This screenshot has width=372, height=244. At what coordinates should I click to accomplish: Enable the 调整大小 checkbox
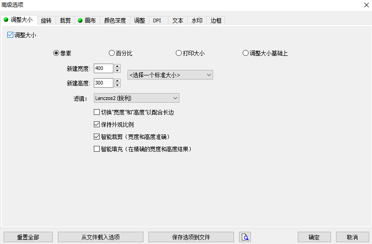(10, 35)
